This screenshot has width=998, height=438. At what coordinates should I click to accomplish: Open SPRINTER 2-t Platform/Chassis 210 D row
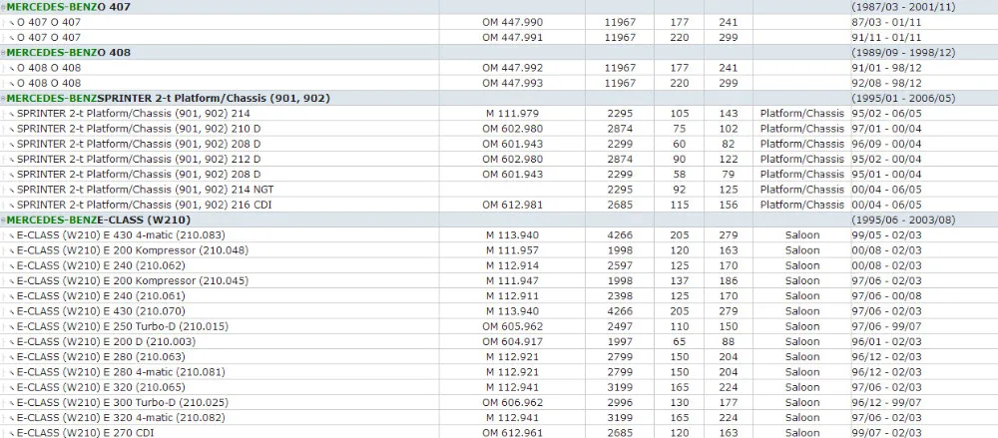(x=499, y=129)
